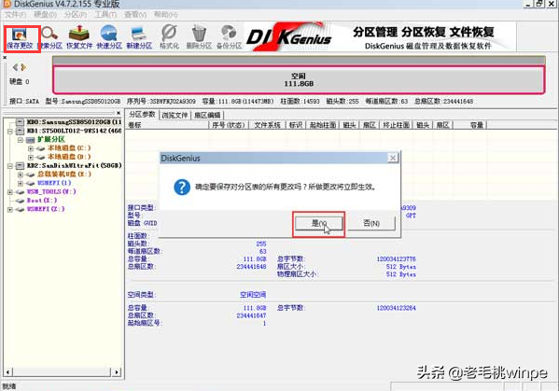Click the drive icon beside 本地磁盘(C:)
This screenshot has height=391, width=559.
click(x=41, y=148)
